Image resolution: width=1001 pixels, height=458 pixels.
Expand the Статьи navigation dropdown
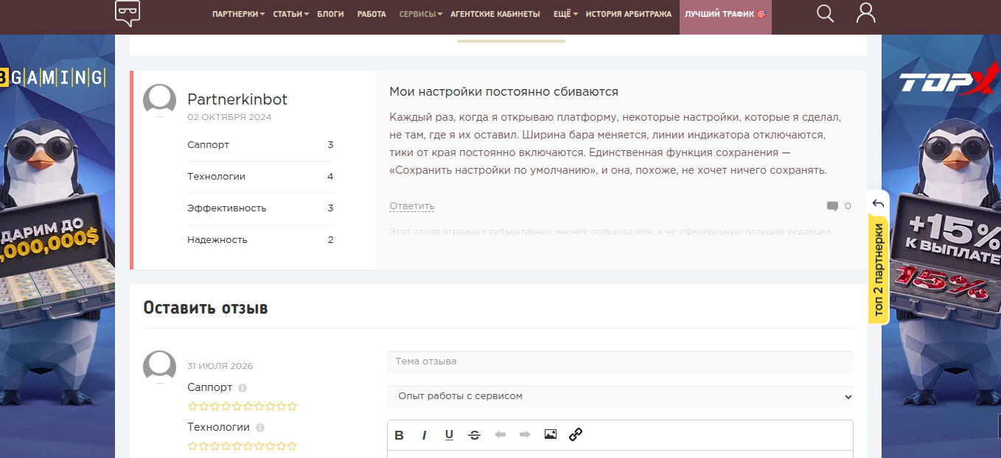[290, 14]
